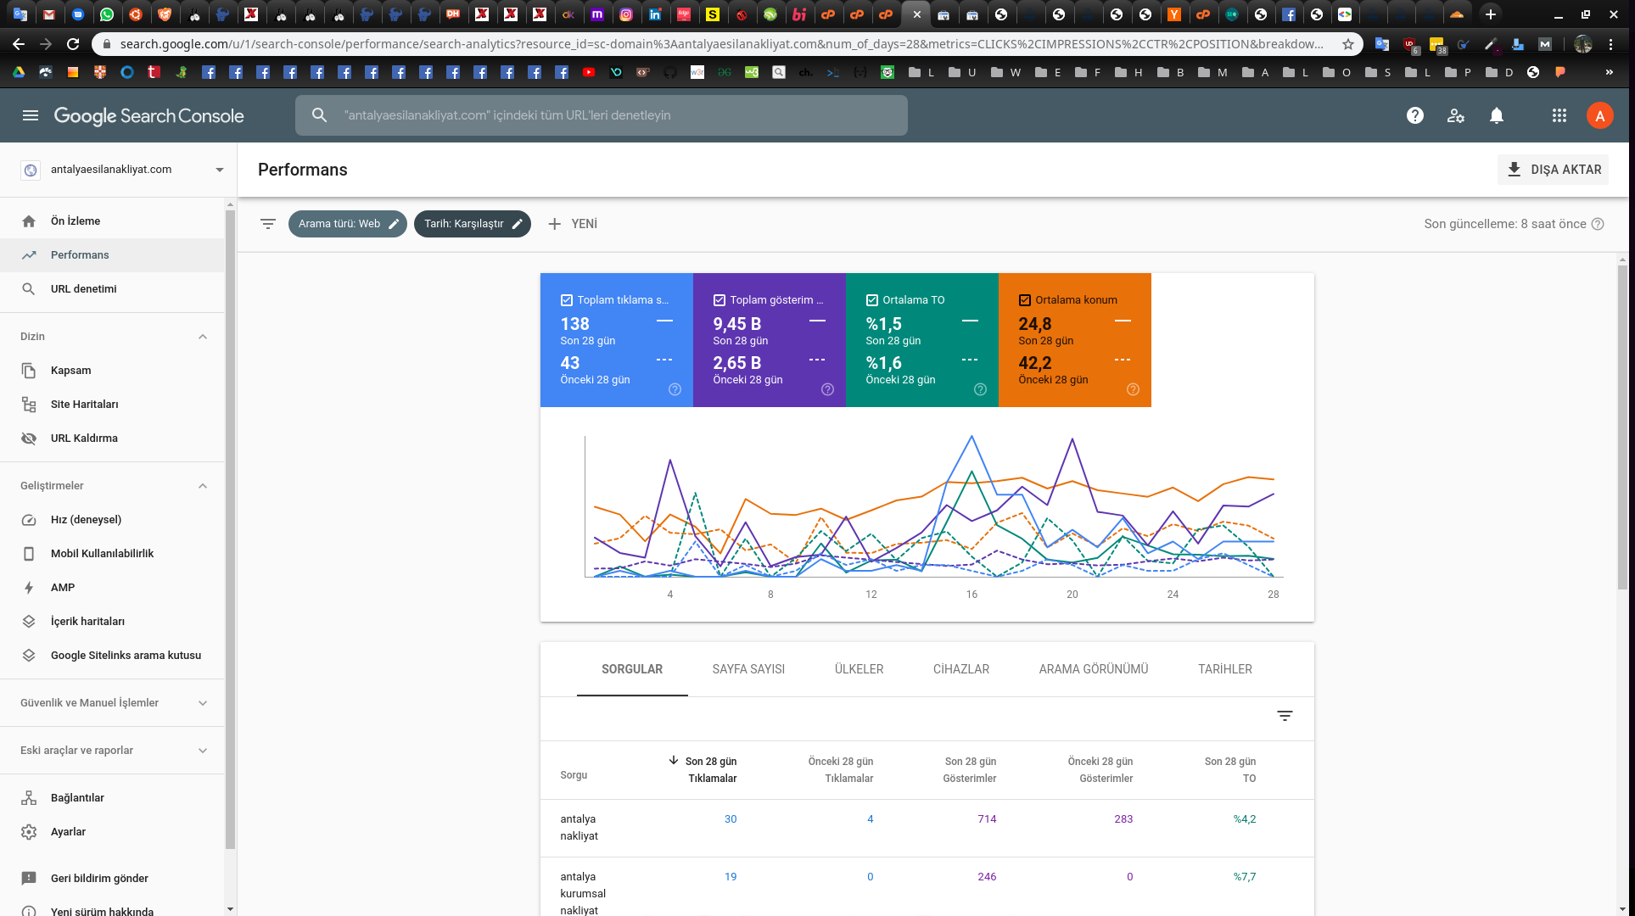
Task: Switch to the SAYFA SAYISI tab
Action: 748,669
